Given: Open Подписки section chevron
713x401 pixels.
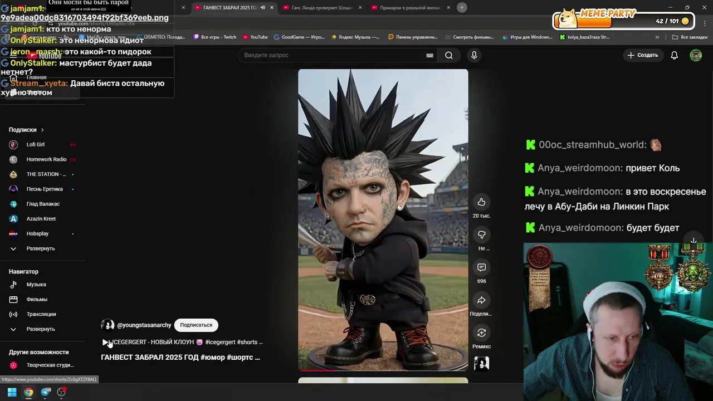Looking at the screenshot, I should coord(42,130).
